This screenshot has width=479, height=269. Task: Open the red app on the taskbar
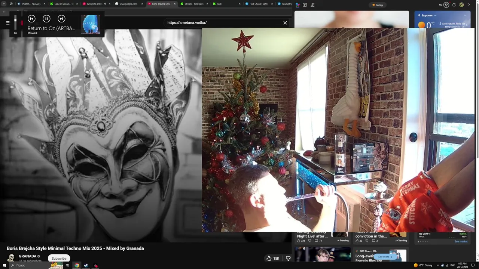[95, 265]
